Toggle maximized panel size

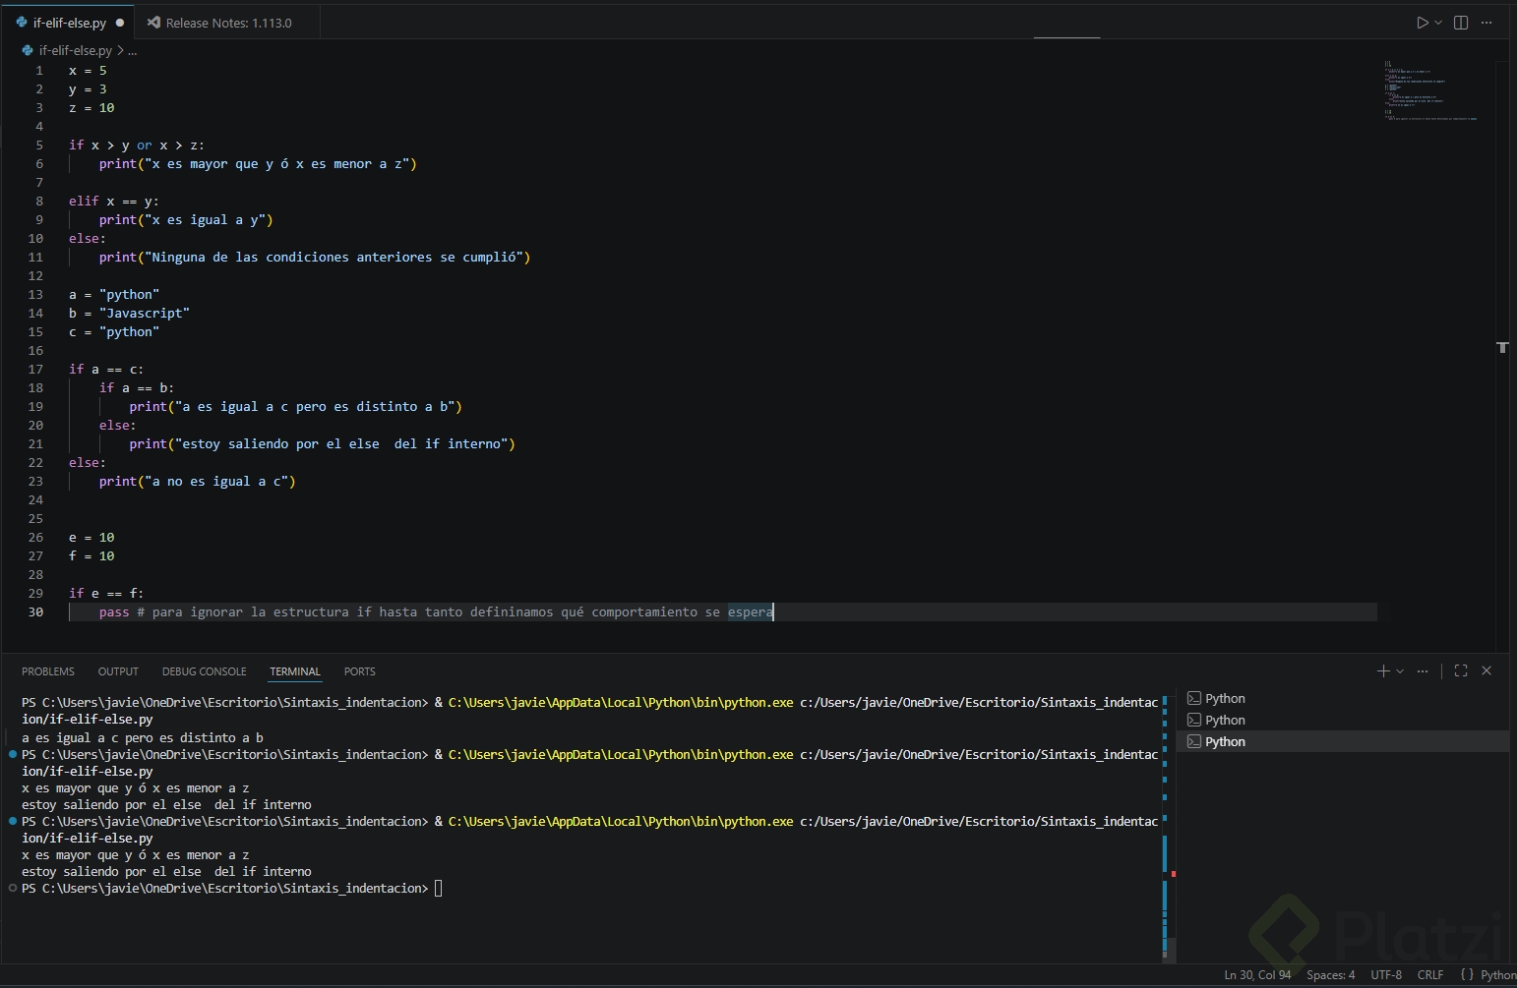[1461, 670]
